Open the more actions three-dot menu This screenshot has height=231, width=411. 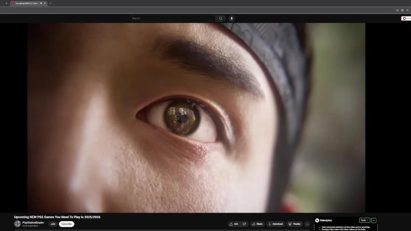(x=307, y=224)
